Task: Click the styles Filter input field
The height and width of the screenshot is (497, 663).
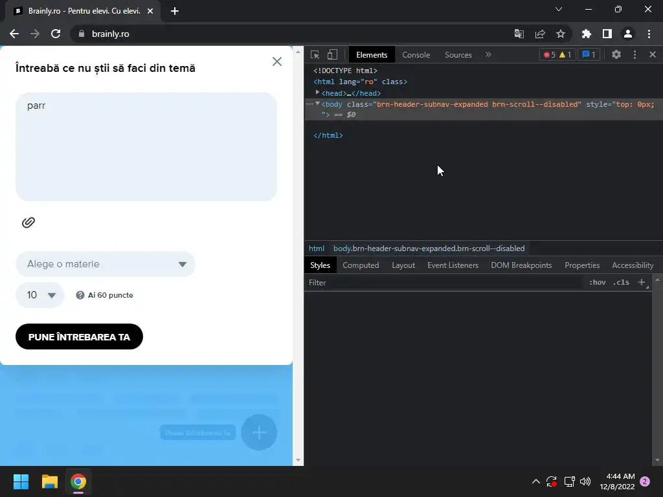Action: click(x=444, y=283)
